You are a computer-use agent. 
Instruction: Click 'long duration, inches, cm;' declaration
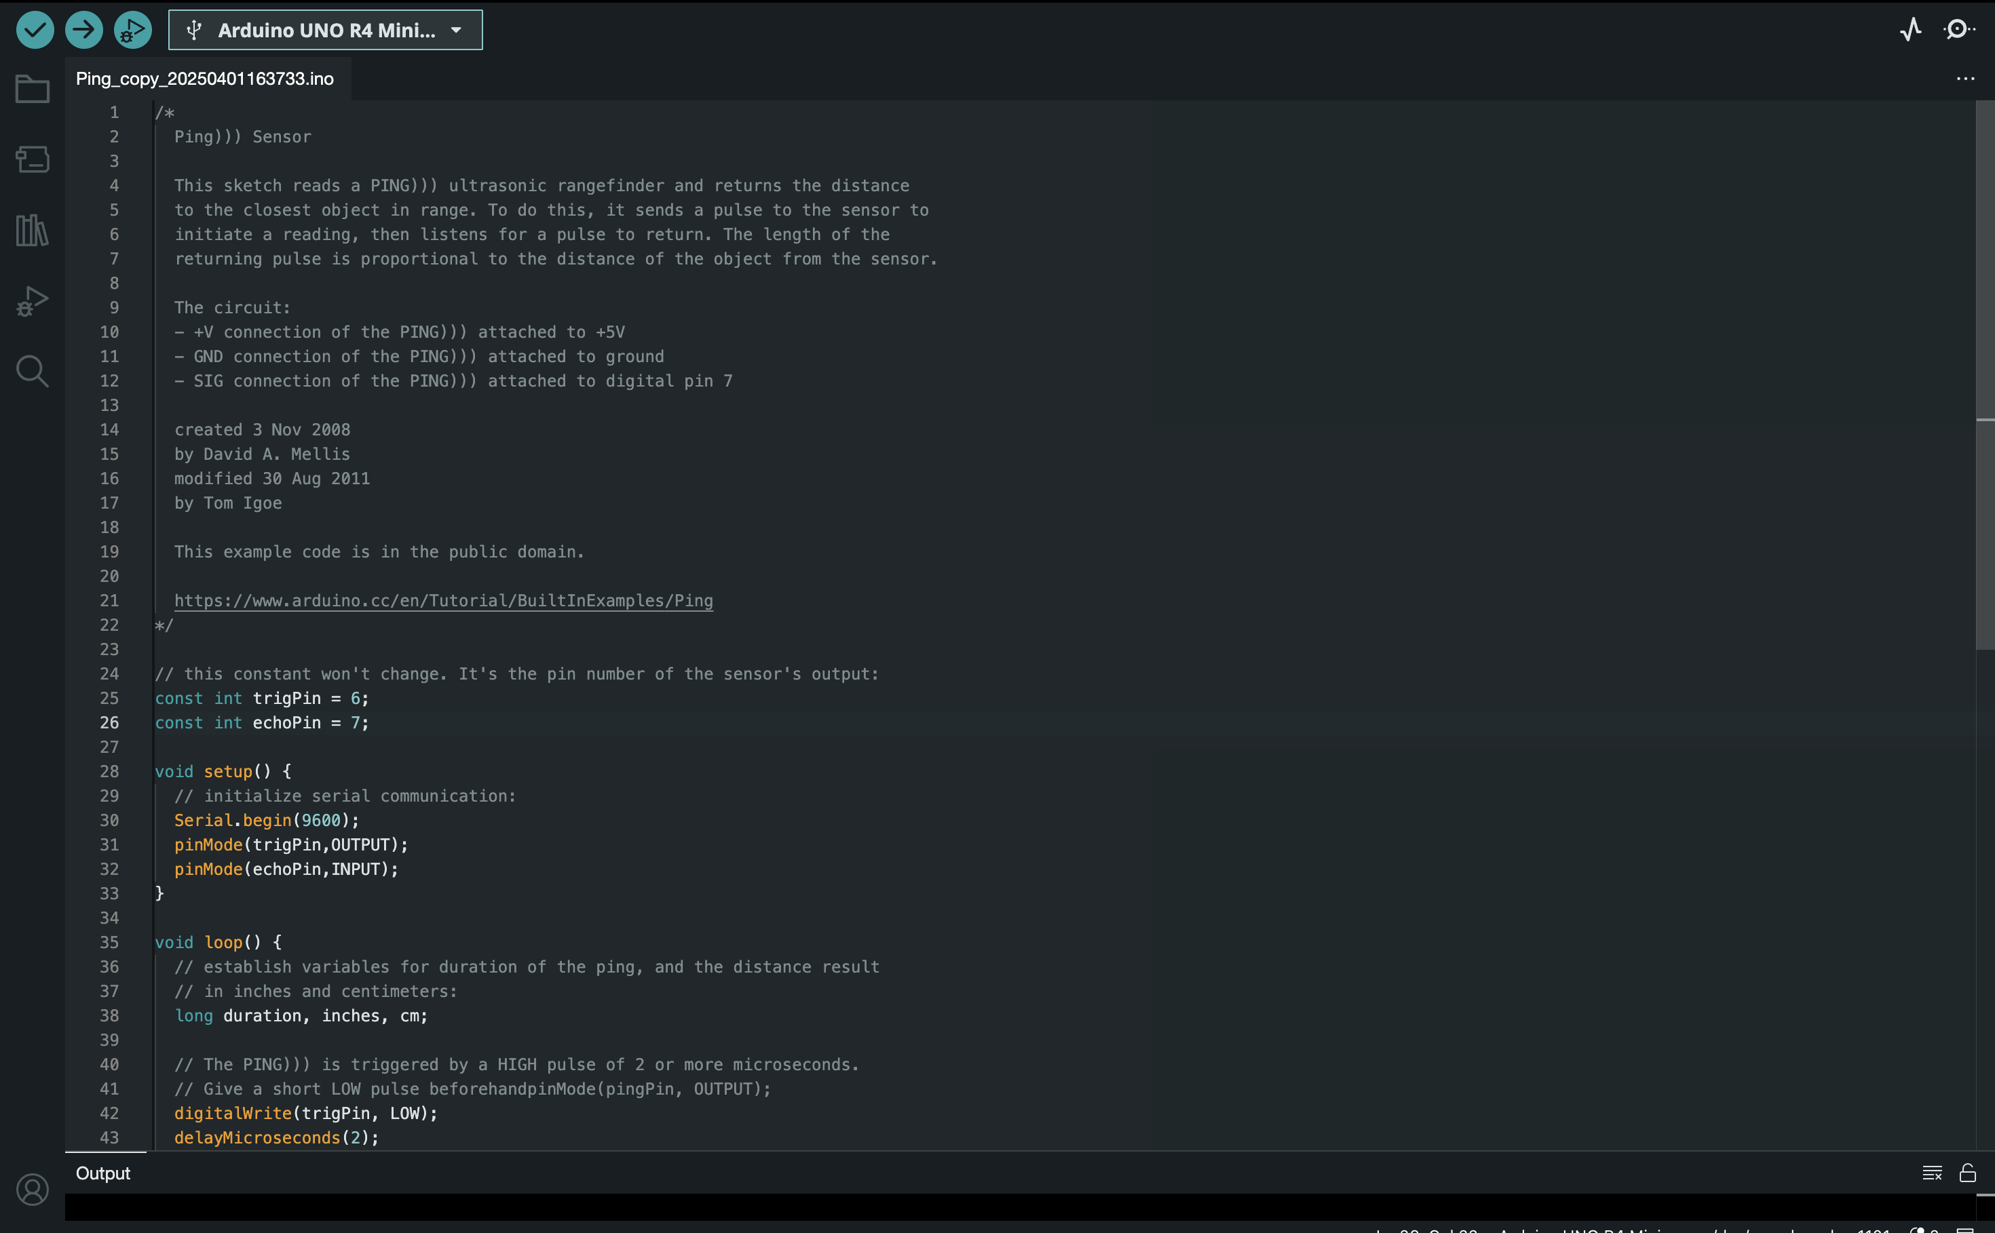(301, 1016)
